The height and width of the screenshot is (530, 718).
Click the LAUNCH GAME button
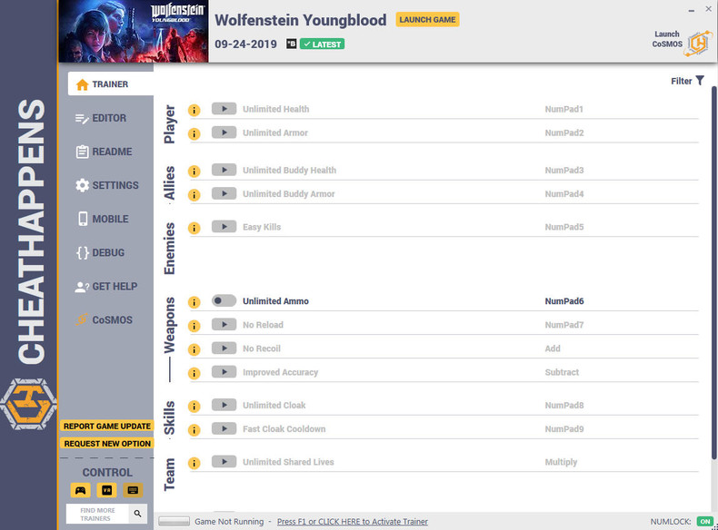click(x=427, y=20)
